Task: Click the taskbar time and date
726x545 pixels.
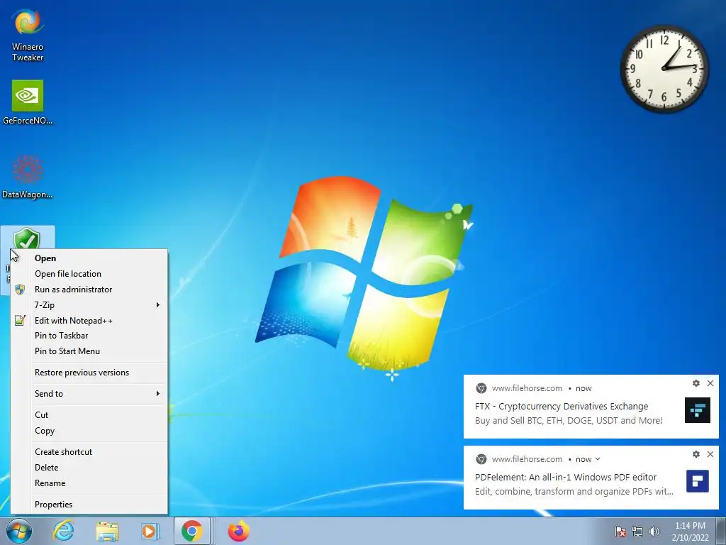Action: point(690,532)
